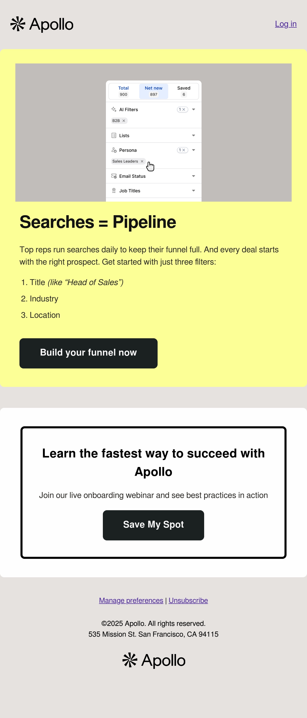The height and width of the screenshot is (718, 307).
Task: Click the Persona people icon
Action: pyautogui.click(x=114, y=150)
